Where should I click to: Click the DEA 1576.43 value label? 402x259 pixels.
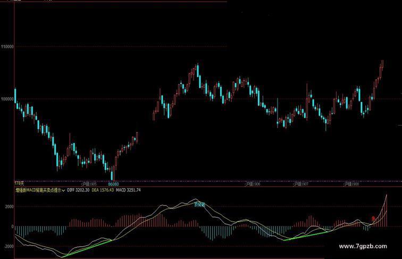(x=103, y=190)
